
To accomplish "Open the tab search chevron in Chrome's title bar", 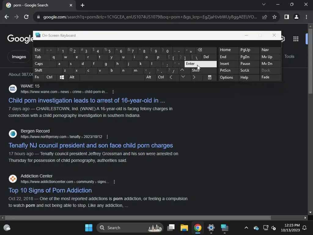I will 264,4.
